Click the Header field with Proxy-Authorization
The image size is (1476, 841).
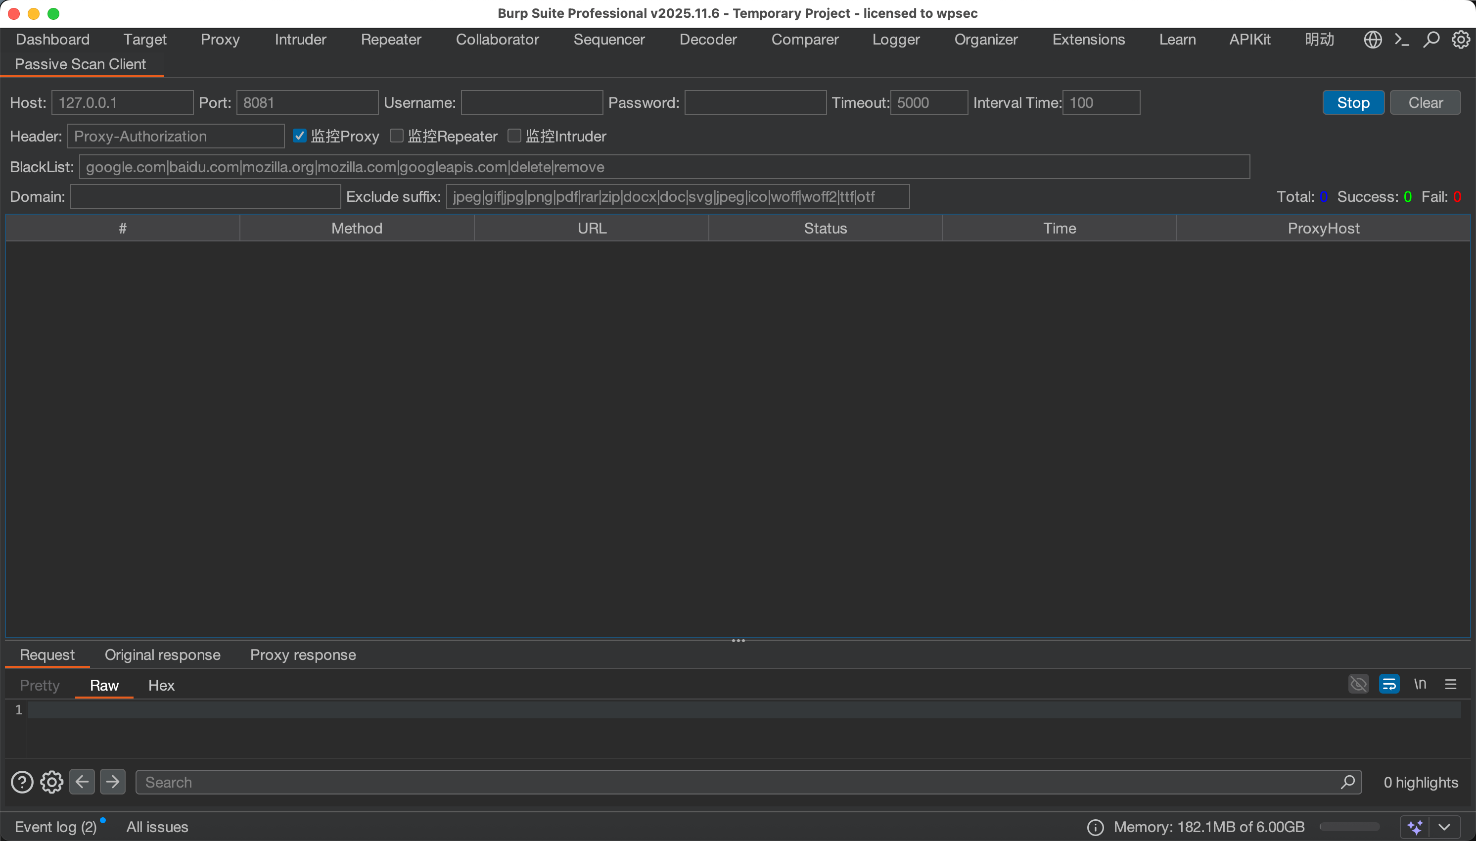[x=176, y=136]
